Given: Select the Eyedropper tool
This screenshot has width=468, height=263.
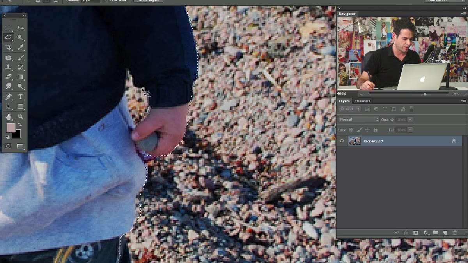Looking at the screenshot, I should (x=21, y=47).
